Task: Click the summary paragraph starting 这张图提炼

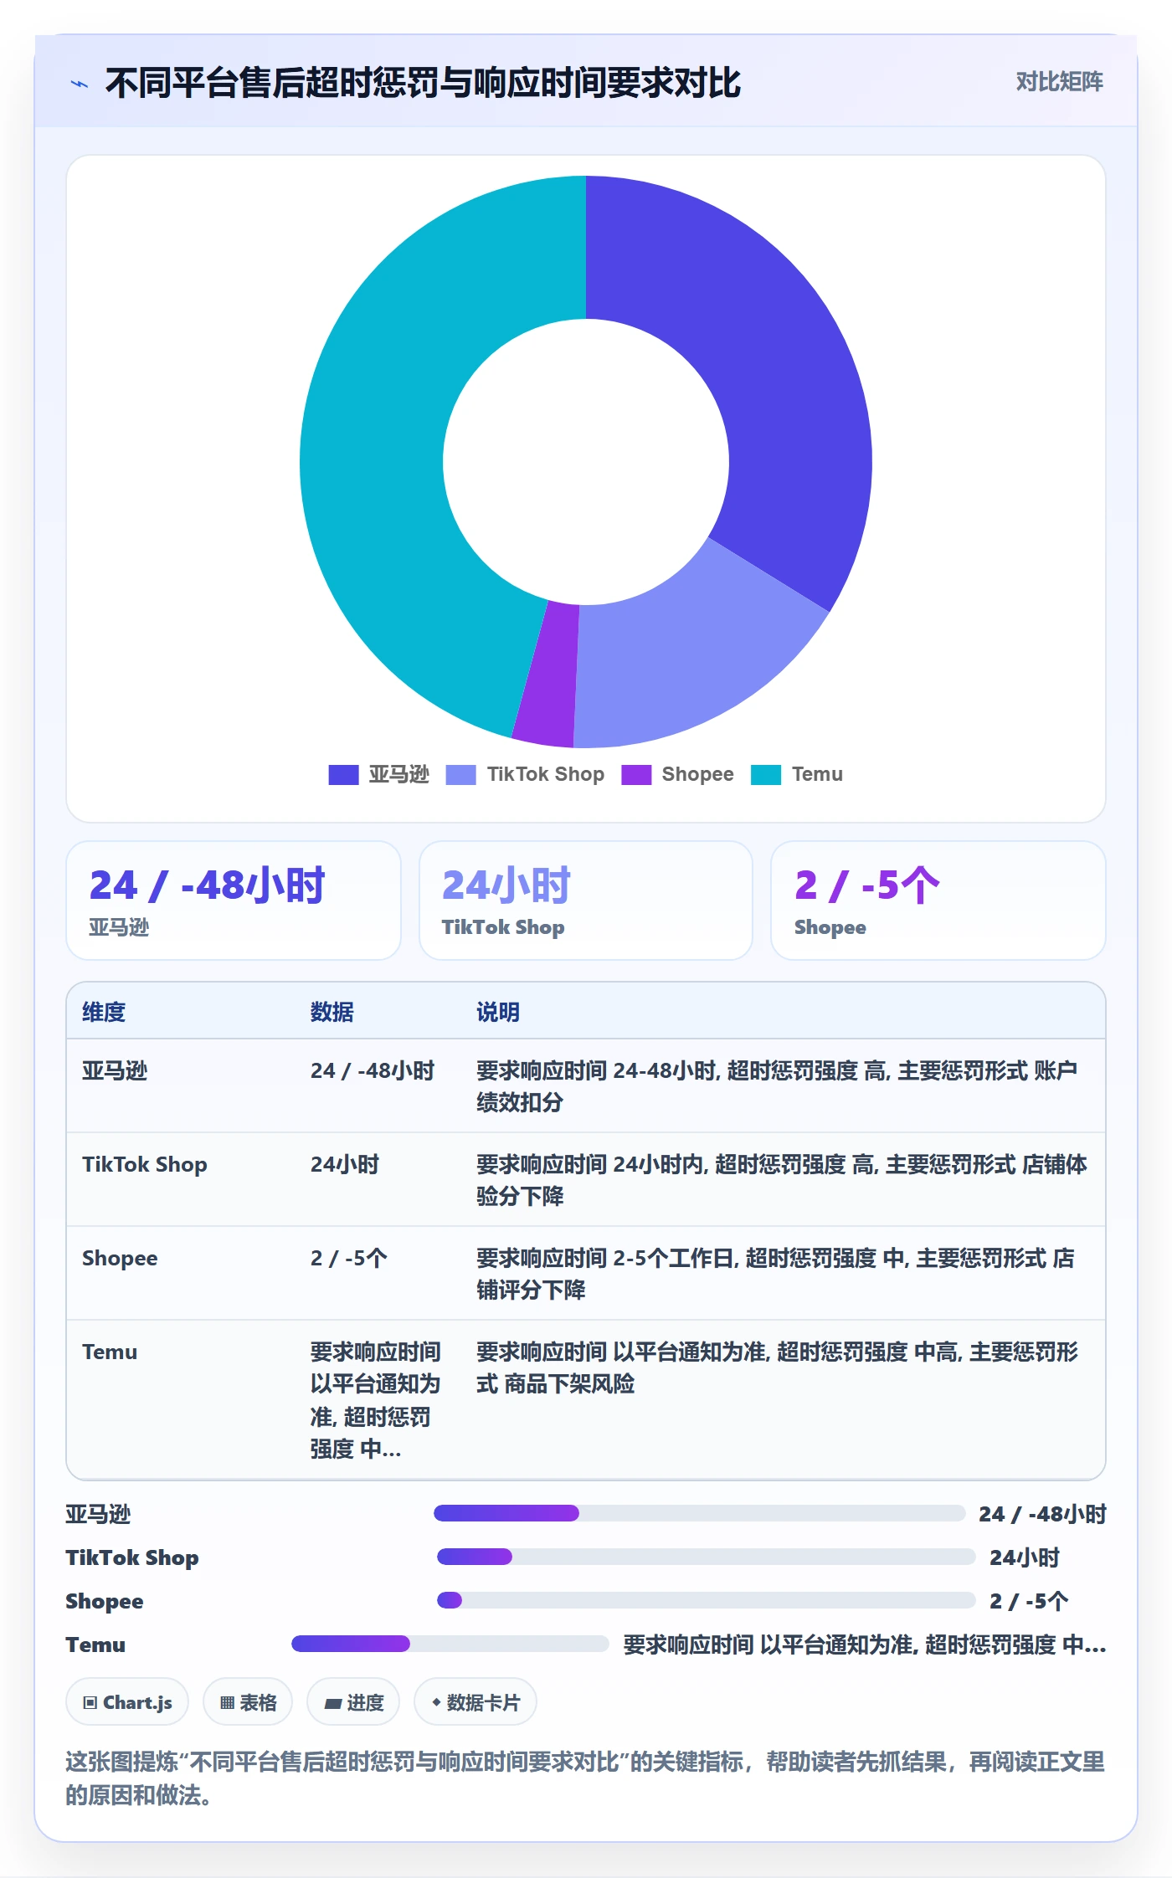Action: pos(585,1778)
